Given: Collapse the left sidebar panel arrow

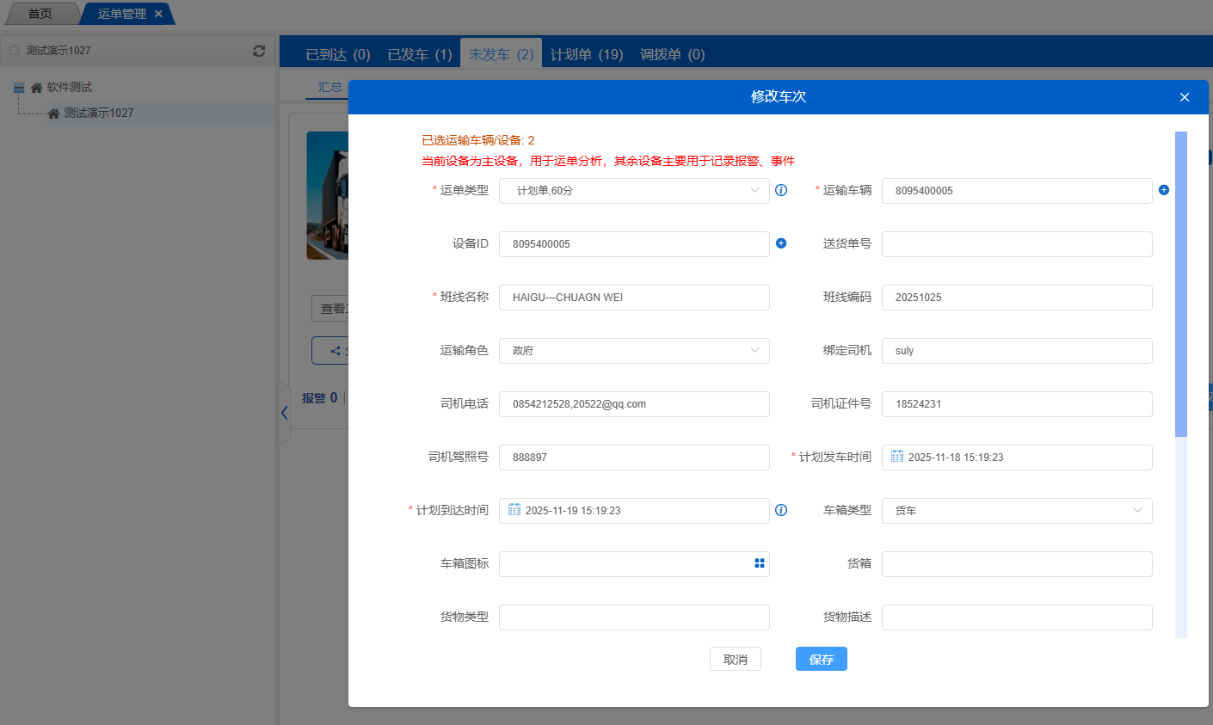Looking at the screenshot, I should pos(284,413).
